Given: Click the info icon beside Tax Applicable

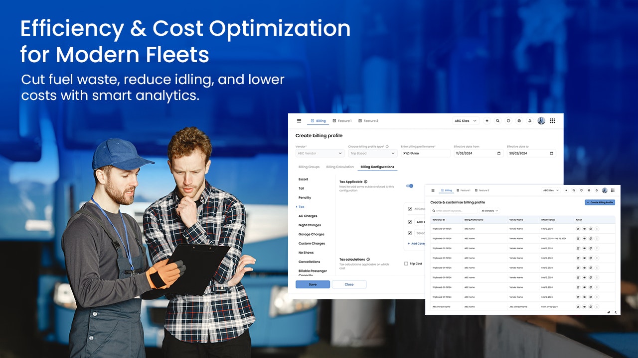Looking at the screenshot, I should (x=366, y=182).
